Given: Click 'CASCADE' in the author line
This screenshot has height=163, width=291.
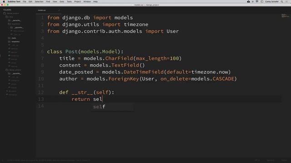Looking at the screenshot, I should coord(223,79).
